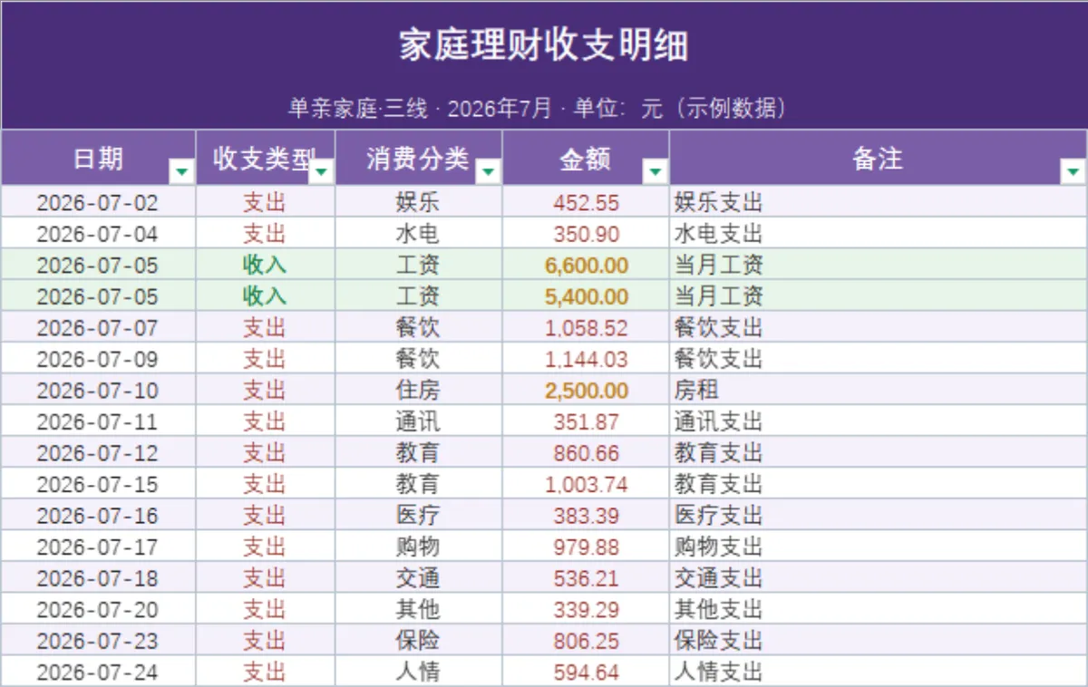Select the 支出 cell in the 2026-07-20 row
1088x687 pixels.
[x=266, y=609]
